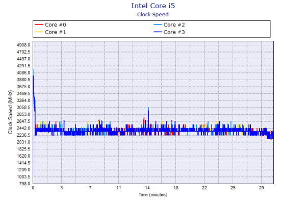Viewport: 306px width, 204px height.
Task: Select the Core #3 legend entry
Action: pos(169,32)
